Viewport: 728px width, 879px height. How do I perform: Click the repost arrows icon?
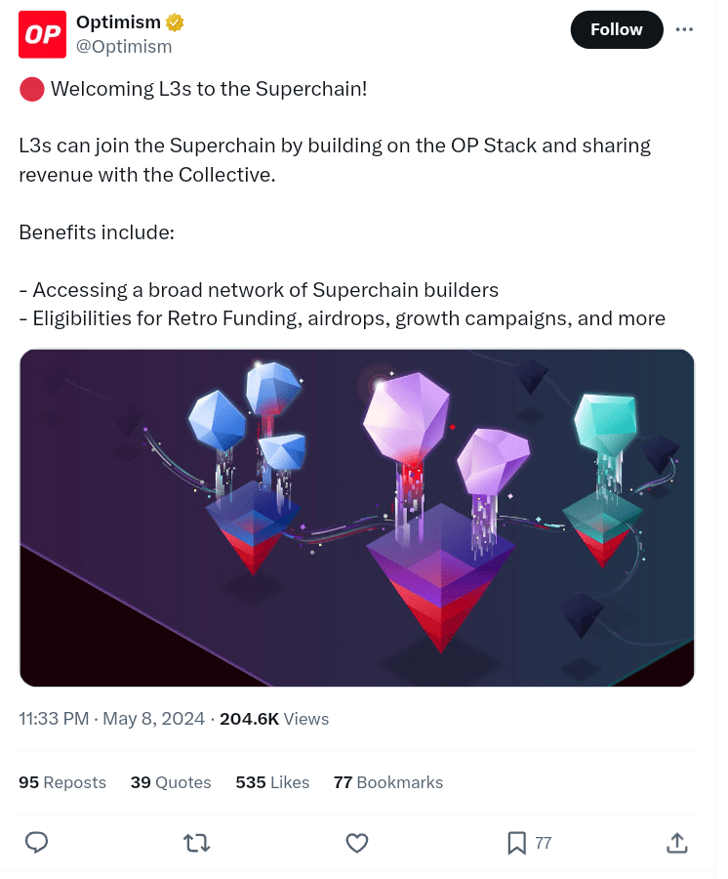pyautogui.click(x=197, y=842)
